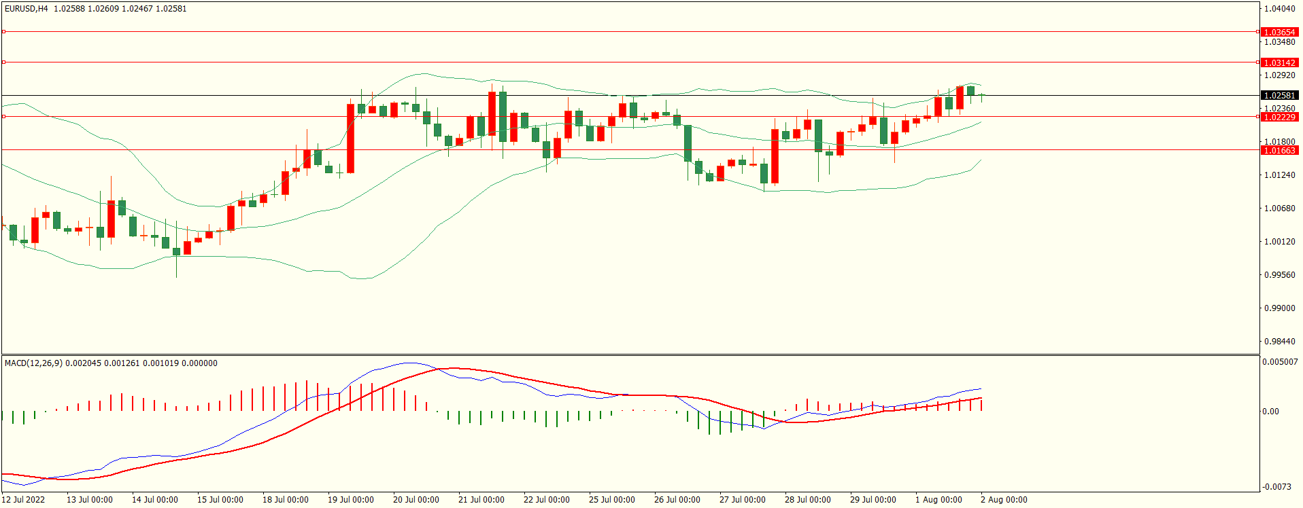
Task: Click the 1.00120 price scale value
Action: [x=1279, y=242]
